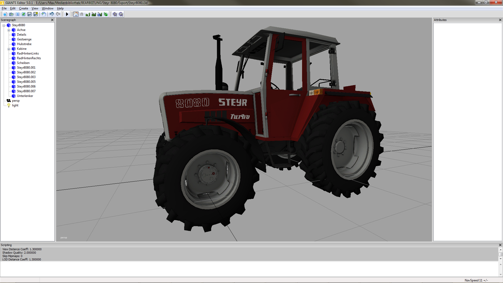Select the Details node
The height and width of the screenshot is (283, 503).
click(x=21, y=35)
